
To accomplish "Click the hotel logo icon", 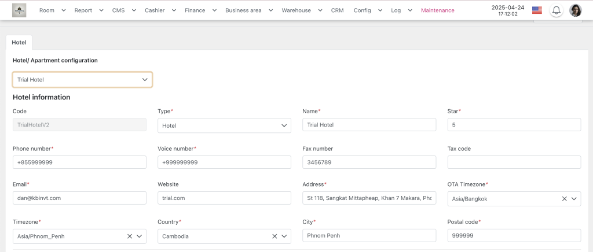I will 19,10.
